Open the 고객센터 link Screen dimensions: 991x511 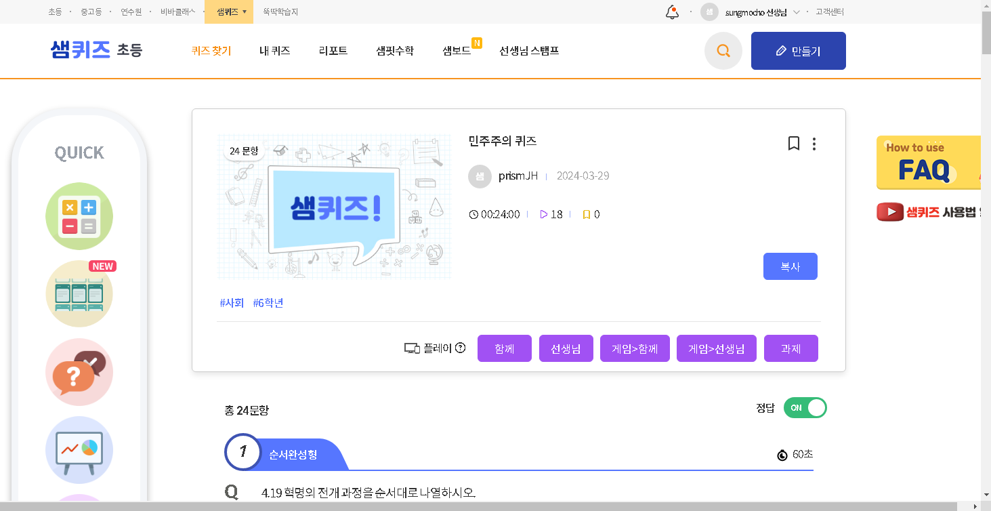point(830,12)
